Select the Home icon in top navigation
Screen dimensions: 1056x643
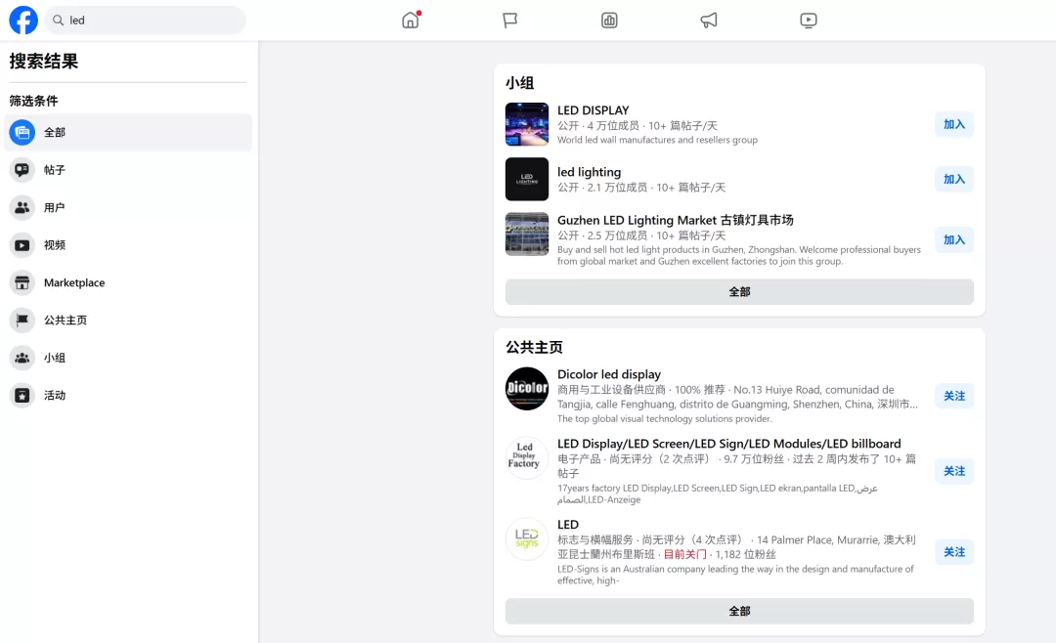click(x=410, y=21)
